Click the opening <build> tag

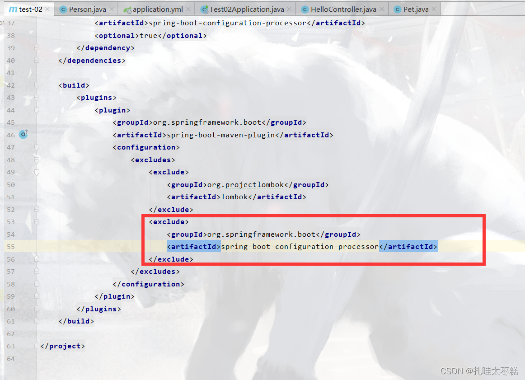point(74,85)
